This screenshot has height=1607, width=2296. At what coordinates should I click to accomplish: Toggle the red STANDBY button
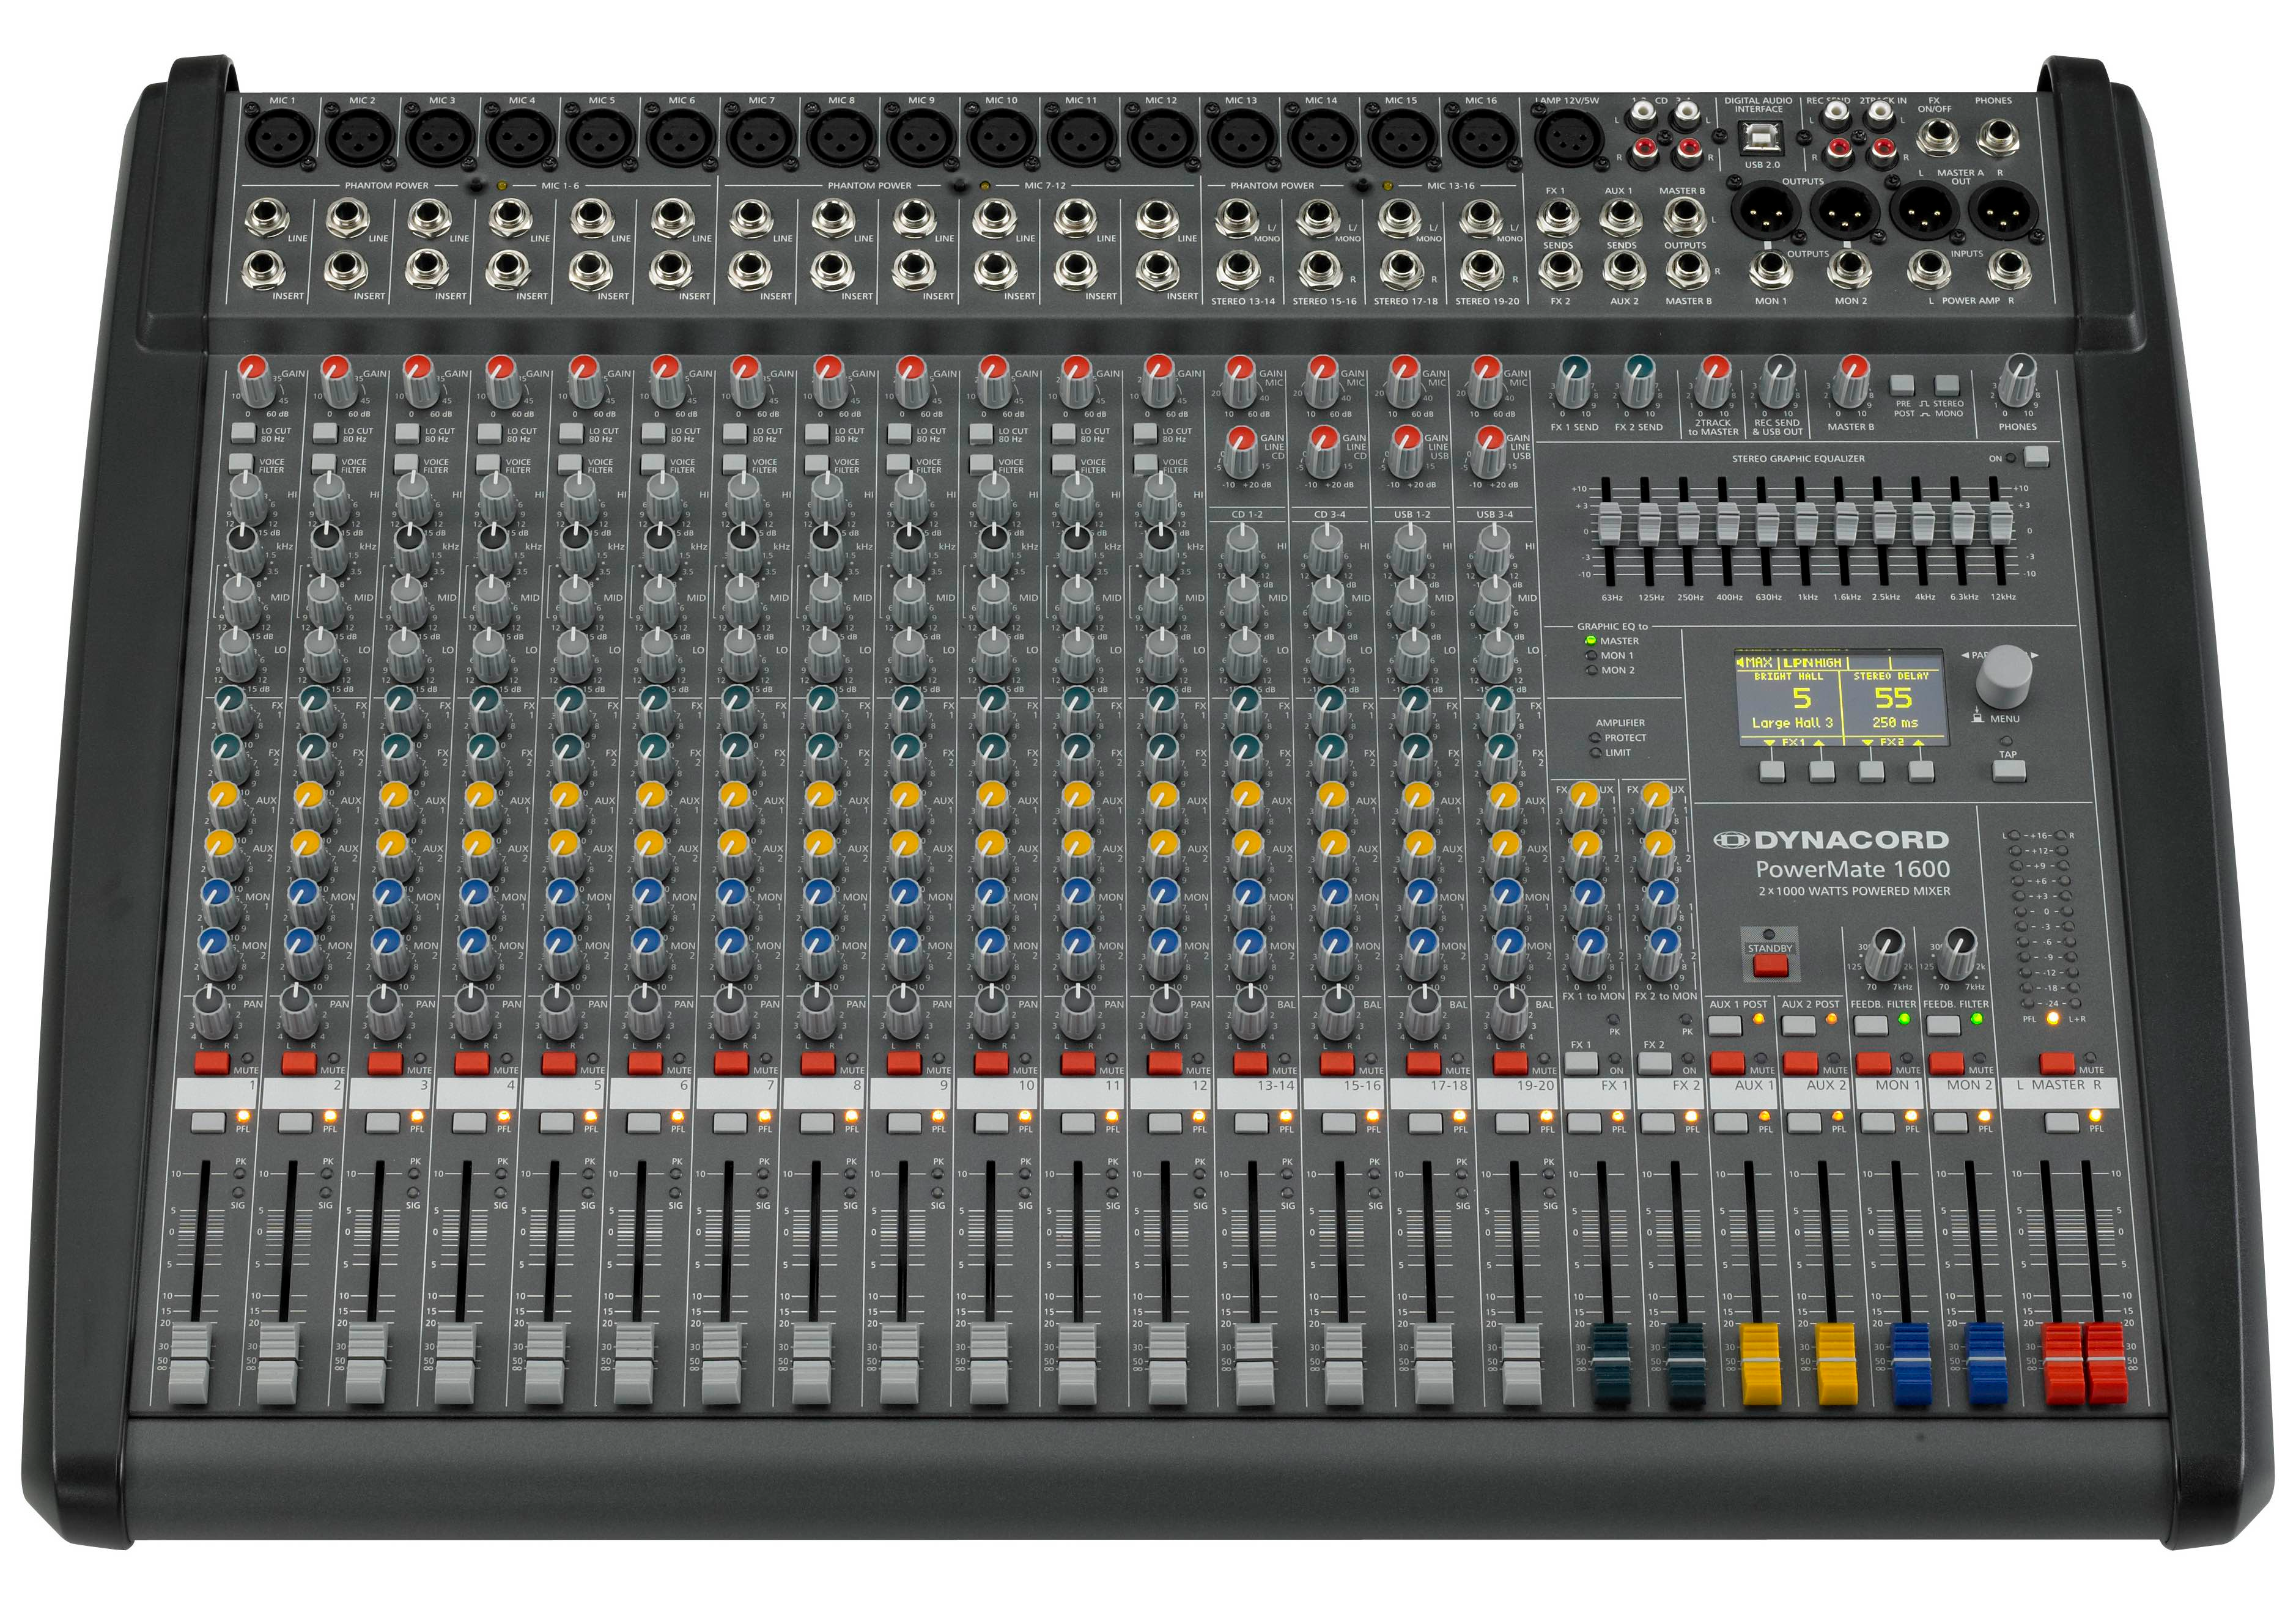click(1770, 965)
